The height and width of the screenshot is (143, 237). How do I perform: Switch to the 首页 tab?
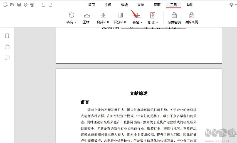pos(92,5)
